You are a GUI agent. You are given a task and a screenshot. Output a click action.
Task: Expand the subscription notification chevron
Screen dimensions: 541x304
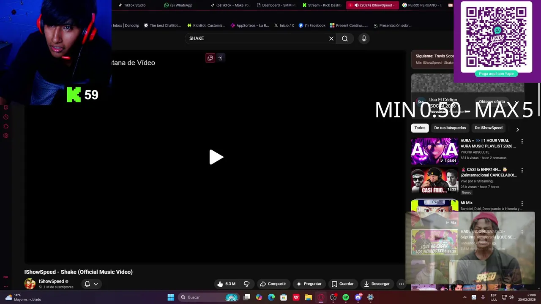pyautogui.click(x=96, y=284)
